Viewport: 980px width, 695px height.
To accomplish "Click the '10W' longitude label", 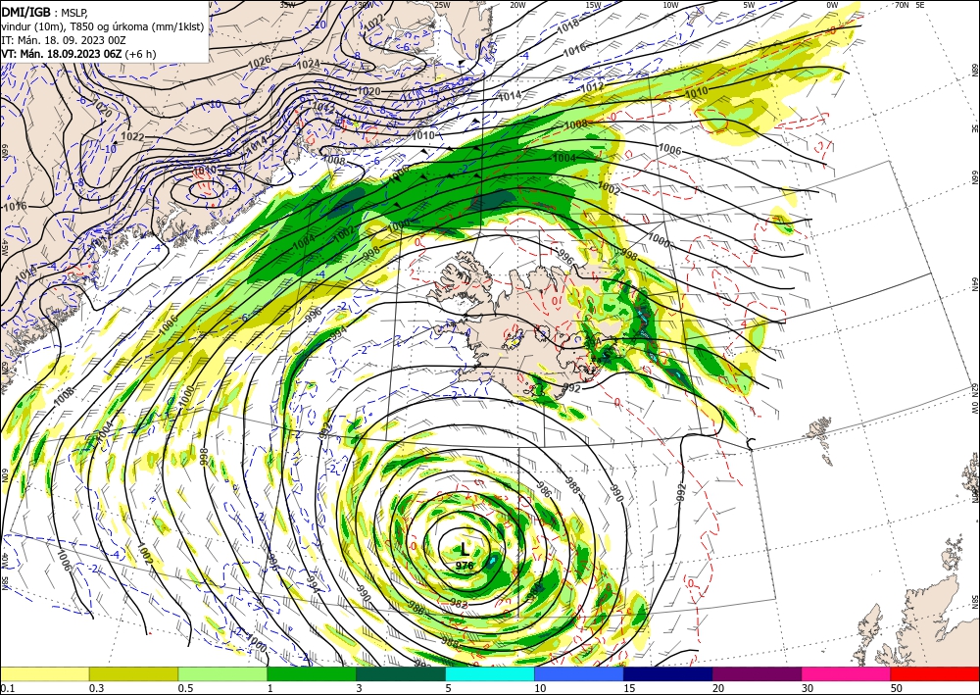I will (x=670, y=4).
